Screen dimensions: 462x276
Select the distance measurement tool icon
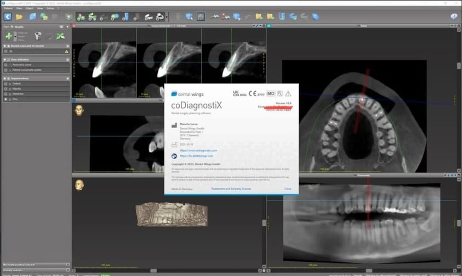pyautogui.click(x=214, y=17)
